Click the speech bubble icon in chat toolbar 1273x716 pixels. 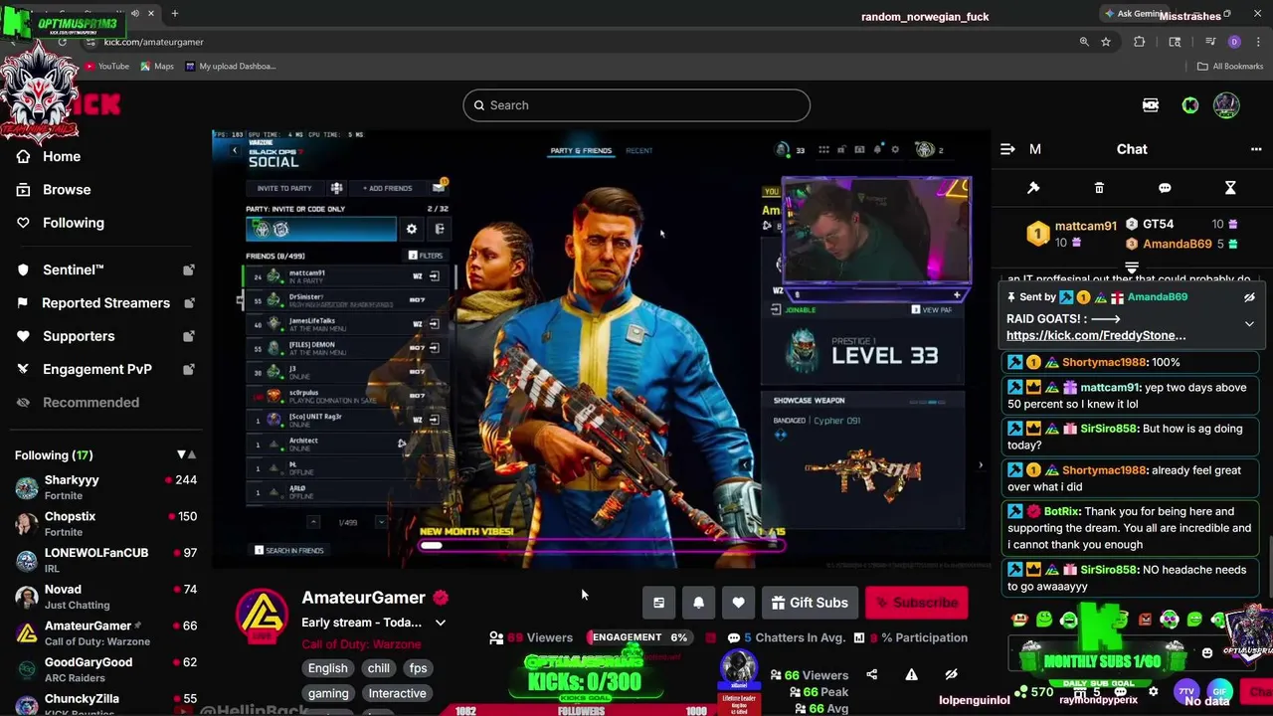[x=1165, y=188]
